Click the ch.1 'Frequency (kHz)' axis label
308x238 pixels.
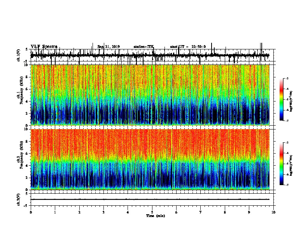point(21,91)
